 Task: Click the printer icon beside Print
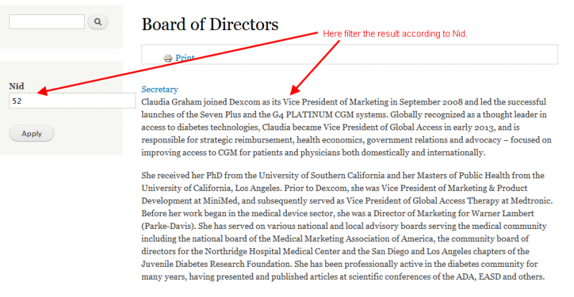pos(168,58)
